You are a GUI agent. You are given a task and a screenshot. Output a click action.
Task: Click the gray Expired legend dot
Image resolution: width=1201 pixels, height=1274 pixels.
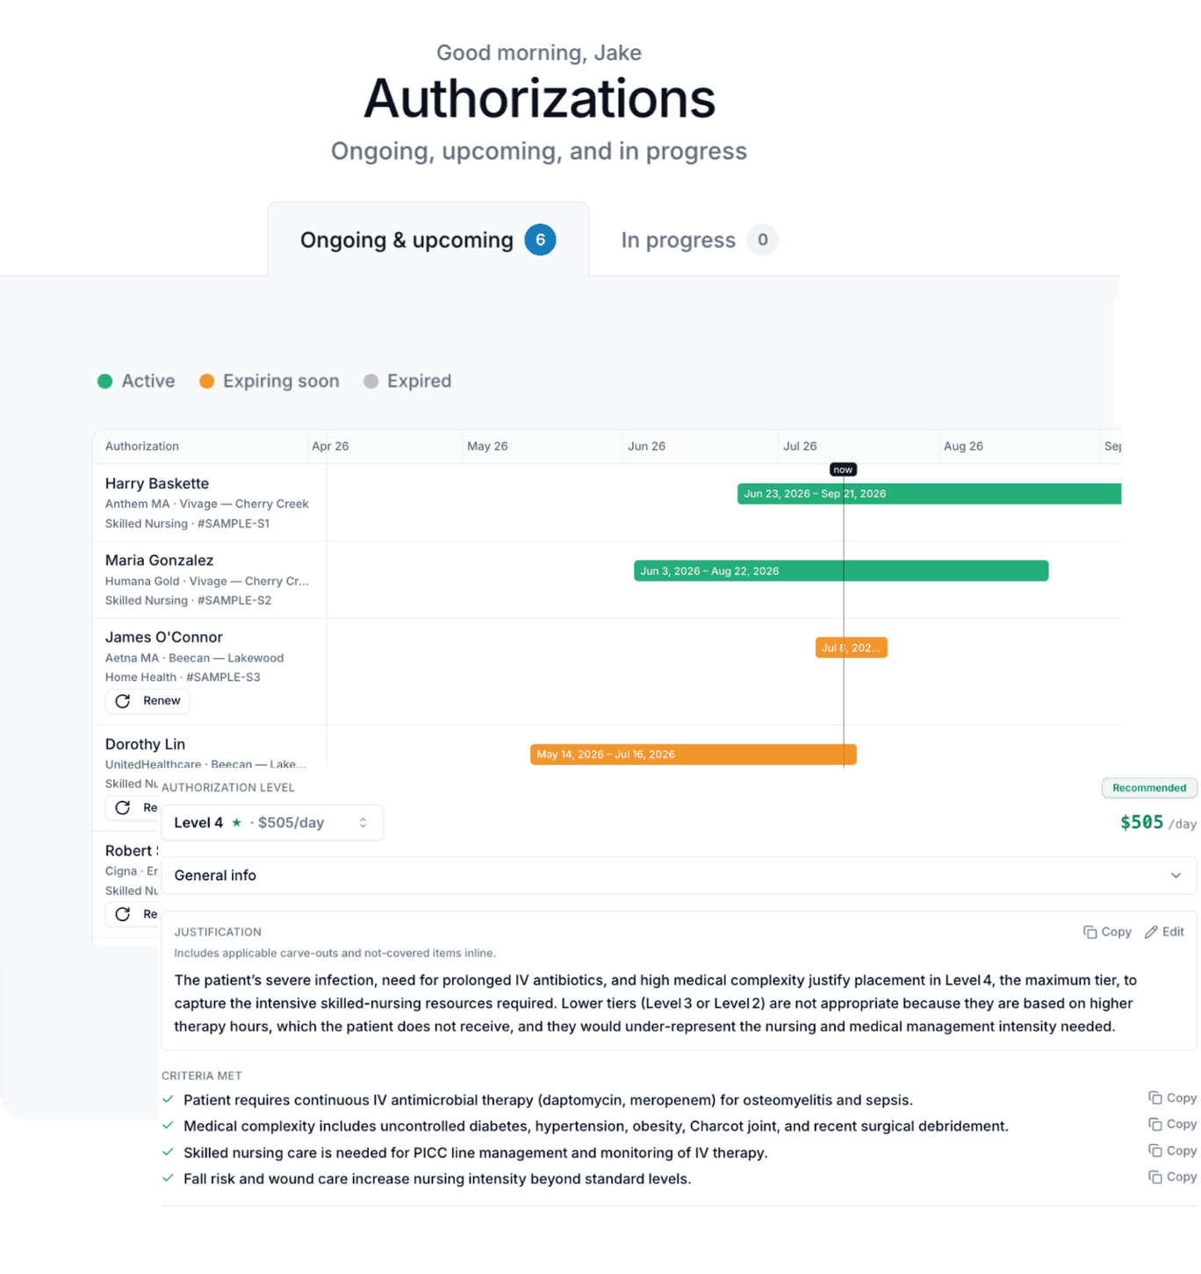370,381
